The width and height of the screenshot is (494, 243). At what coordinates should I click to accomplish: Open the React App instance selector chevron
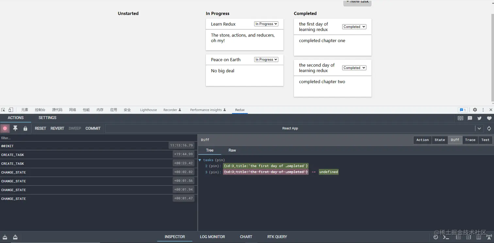479,128
